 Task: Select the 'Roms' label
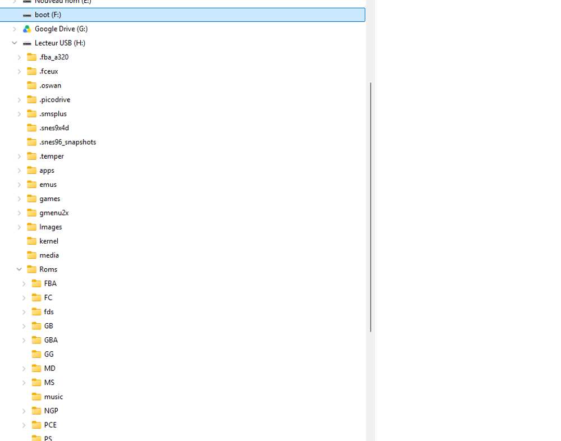[x=48, y=269]
